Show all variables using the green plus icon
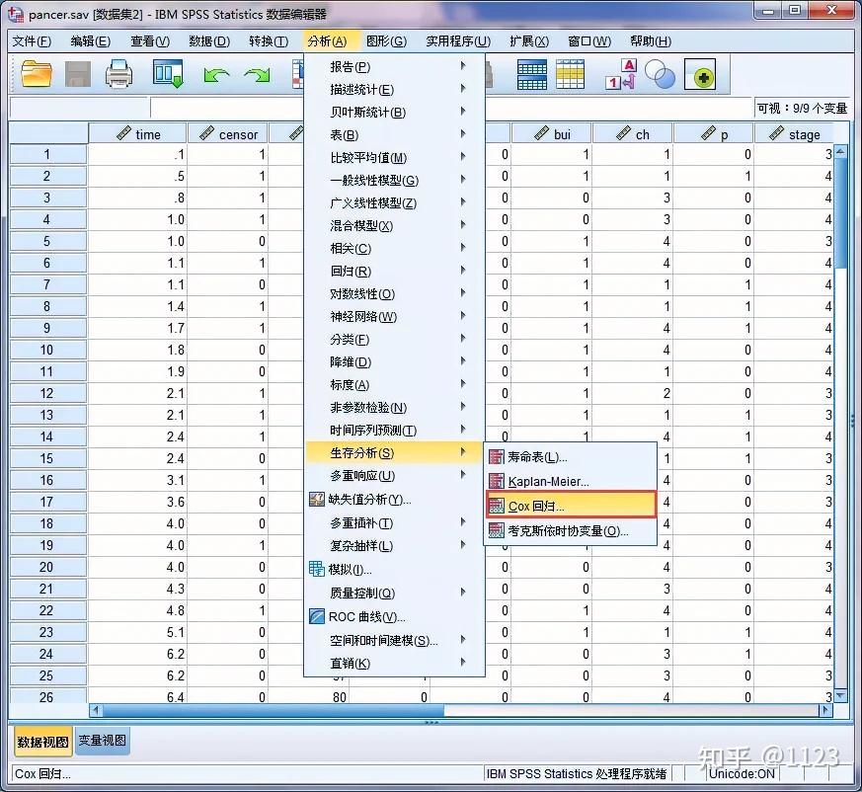 coord(700,73)
